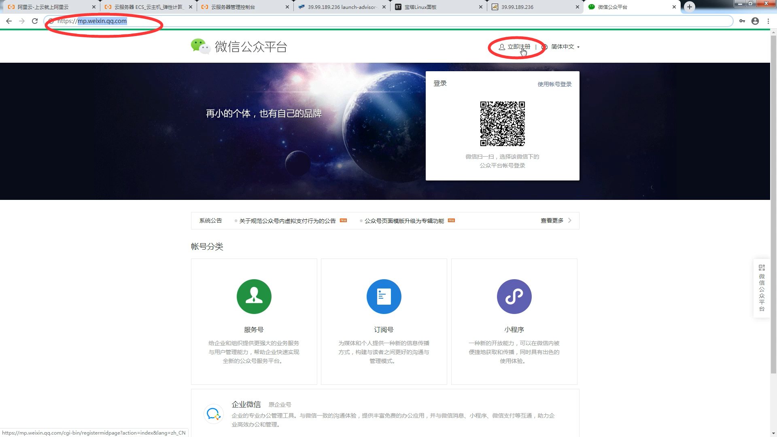This screenshot has height=437, width=777.
Task: Open the 公众号页面模版升级为专辑功能 announcement
Action: click(x=404, y=221)
